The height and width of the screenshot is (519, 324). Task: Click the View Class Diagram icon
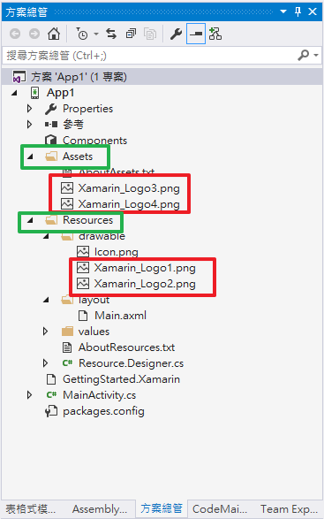point(215,34)
